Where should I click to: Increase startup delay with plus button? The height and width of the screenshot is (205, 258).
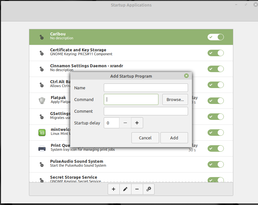tap(137, 123)
